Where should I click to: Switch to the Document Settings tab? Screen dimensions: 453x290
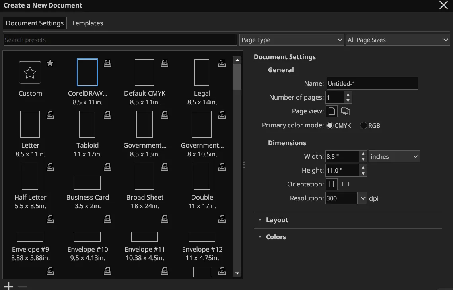click(35, 23)
